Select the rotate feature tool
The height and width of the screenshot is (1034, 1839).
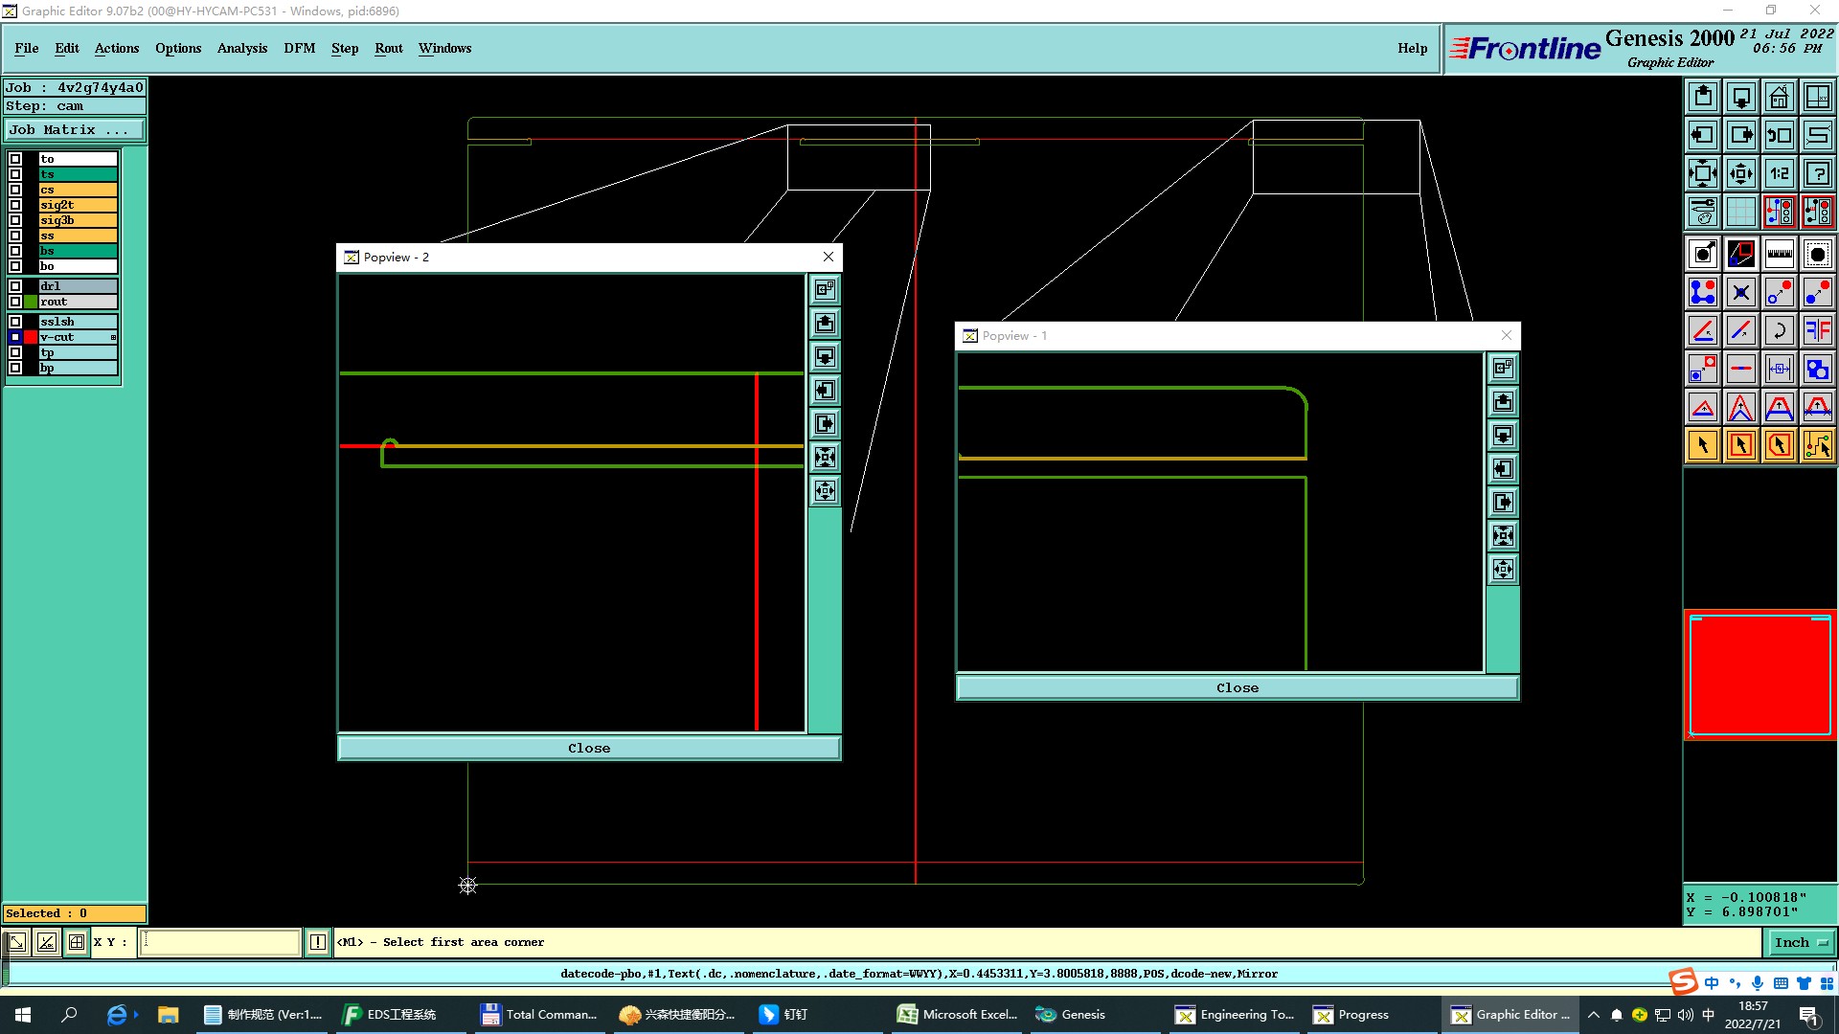pyautogui.click(x=1779, y=330)
